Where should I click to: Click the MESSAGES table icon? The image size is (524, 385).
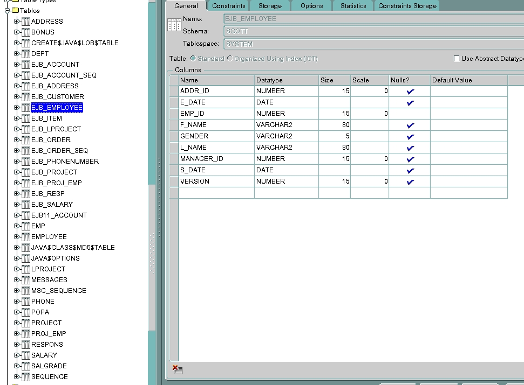[26, 279]
